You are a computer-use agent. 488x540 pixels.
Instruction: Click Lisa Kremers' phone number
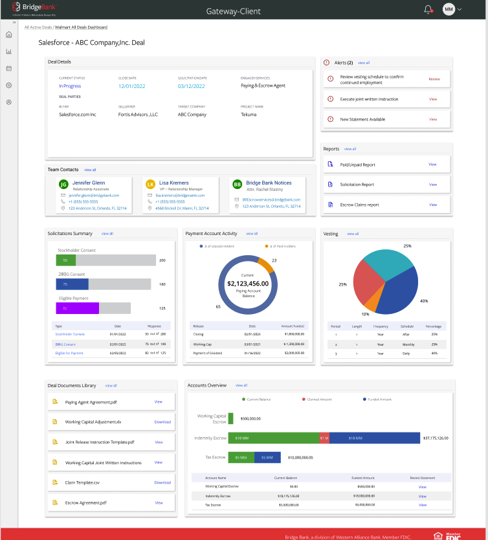(170, 202)
